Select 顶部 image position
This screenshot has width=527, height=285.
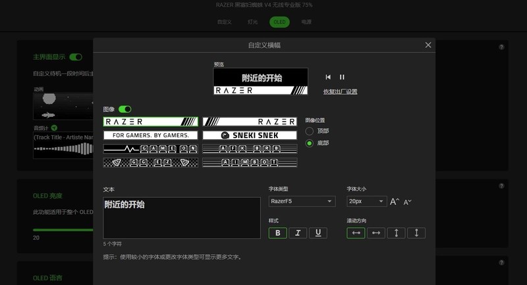pyautogui.click(x=309, y=131)
